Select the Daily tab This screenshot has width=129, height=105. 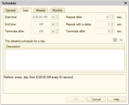pyautogui.click(x=26, y=10)
